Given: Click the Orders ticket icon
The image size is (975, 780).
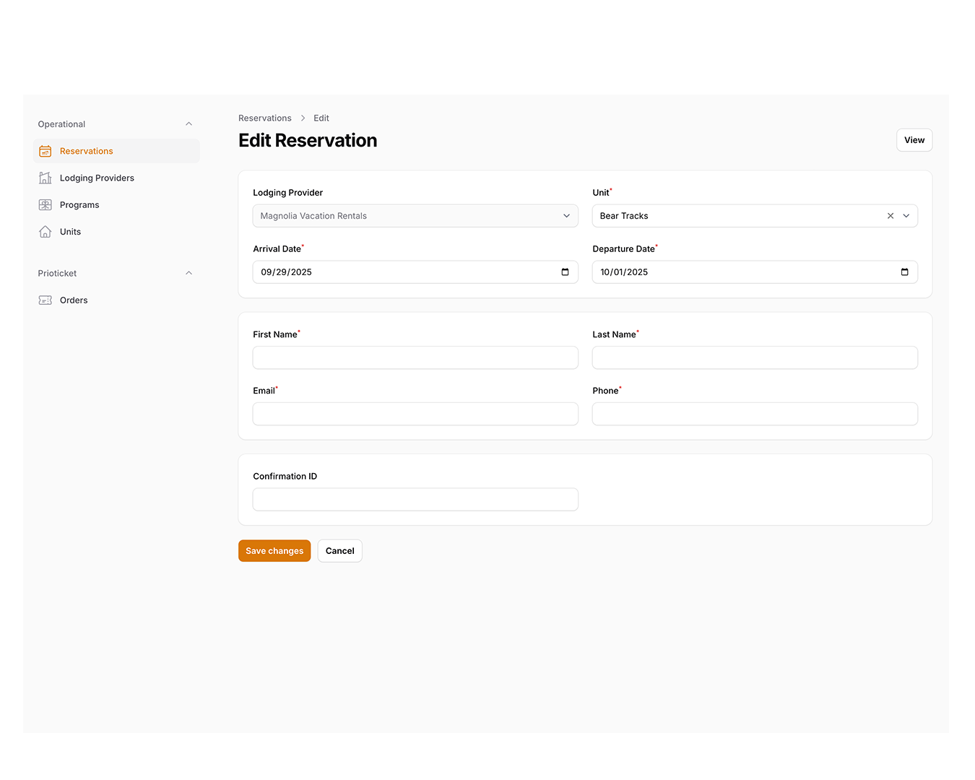Looking at the screenshot, I should (45, 300).
